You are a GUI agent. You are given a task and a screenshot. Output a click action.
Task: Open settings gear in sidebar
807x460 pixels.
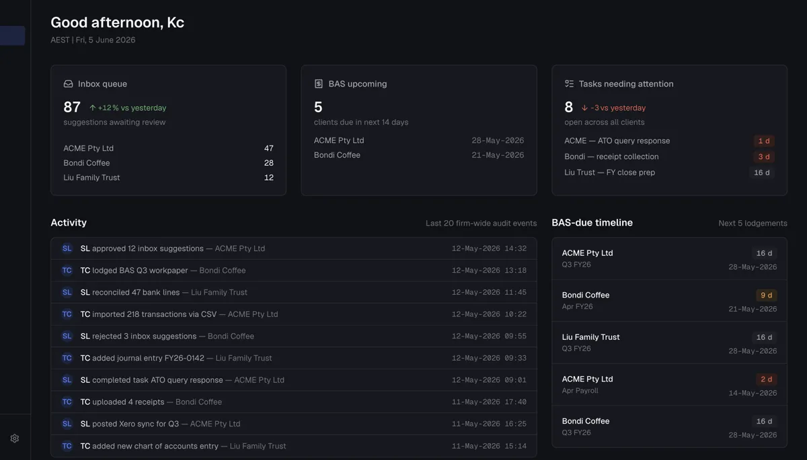tap(15, 439)
